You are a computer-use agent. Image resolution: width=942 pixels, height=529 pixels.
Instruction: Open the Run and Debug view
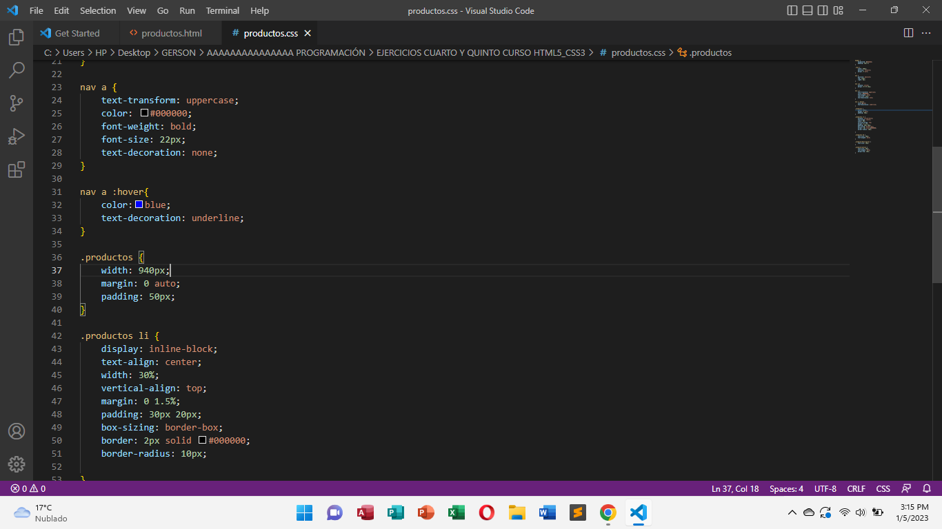point(17,136)
